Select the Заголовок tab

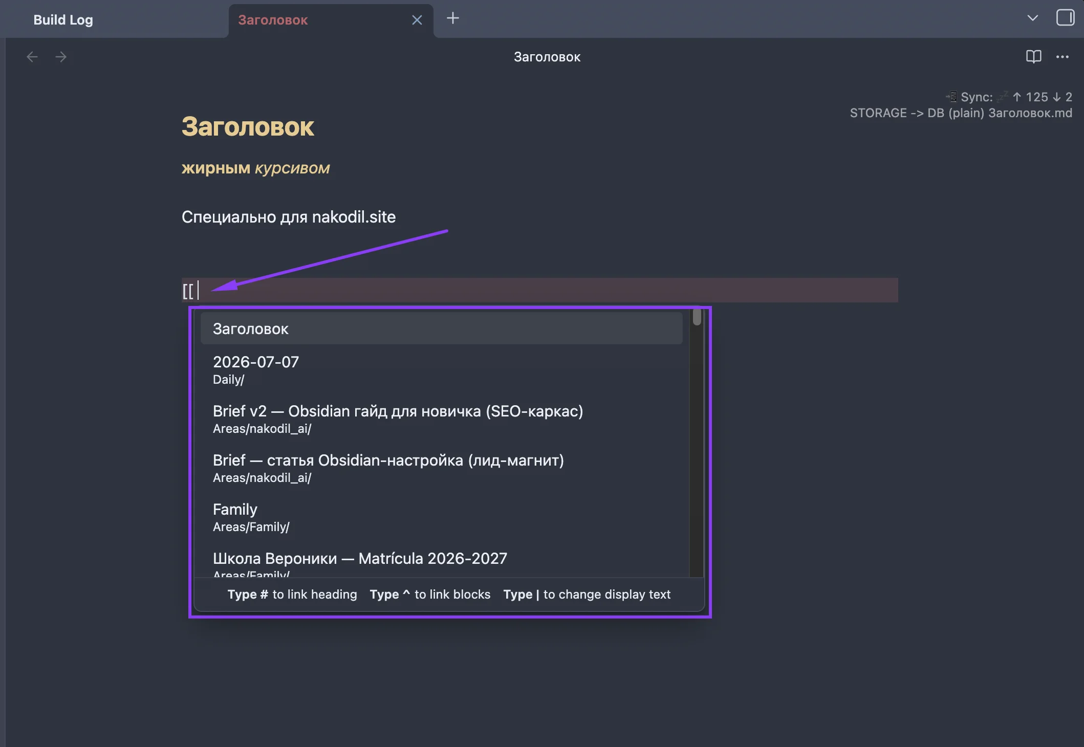coord(273,20)
